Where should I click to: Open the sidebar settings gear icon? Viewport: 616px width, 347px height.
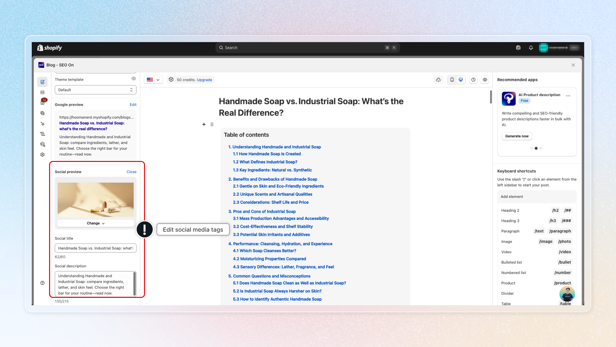point(42,155)
